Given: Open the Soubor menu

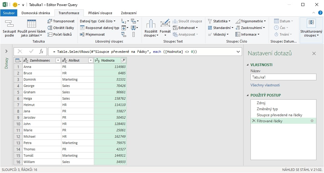Looking at the screenshot, I should [9, 13].
